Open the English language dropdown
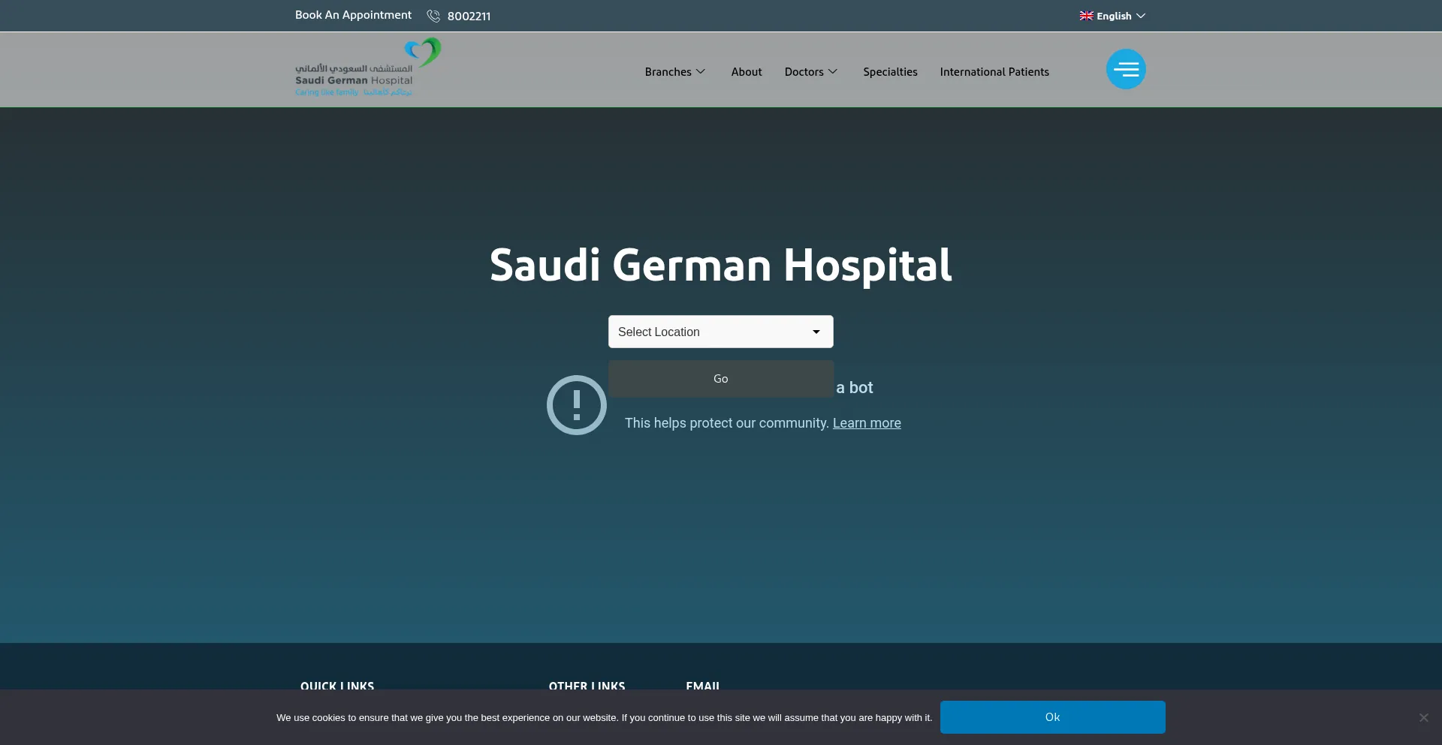The width and height of the screenshot is (1442, 745). pyautogui.click(x=1113, y=16)
